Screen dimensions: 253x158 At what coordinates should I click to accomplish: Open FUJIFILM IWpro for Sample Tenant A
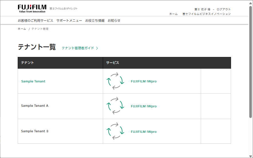tap(144, 106)
